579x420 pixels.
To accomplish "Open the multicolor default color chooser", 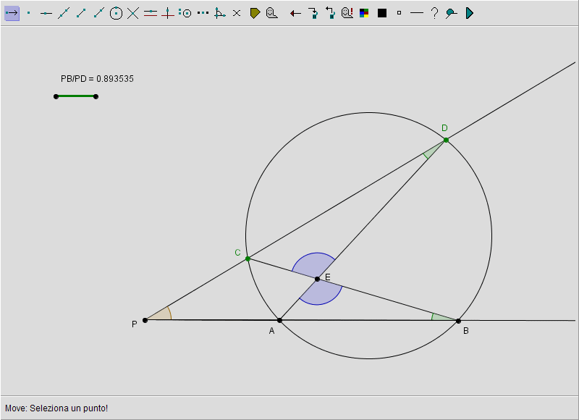I will pos(364,13).
